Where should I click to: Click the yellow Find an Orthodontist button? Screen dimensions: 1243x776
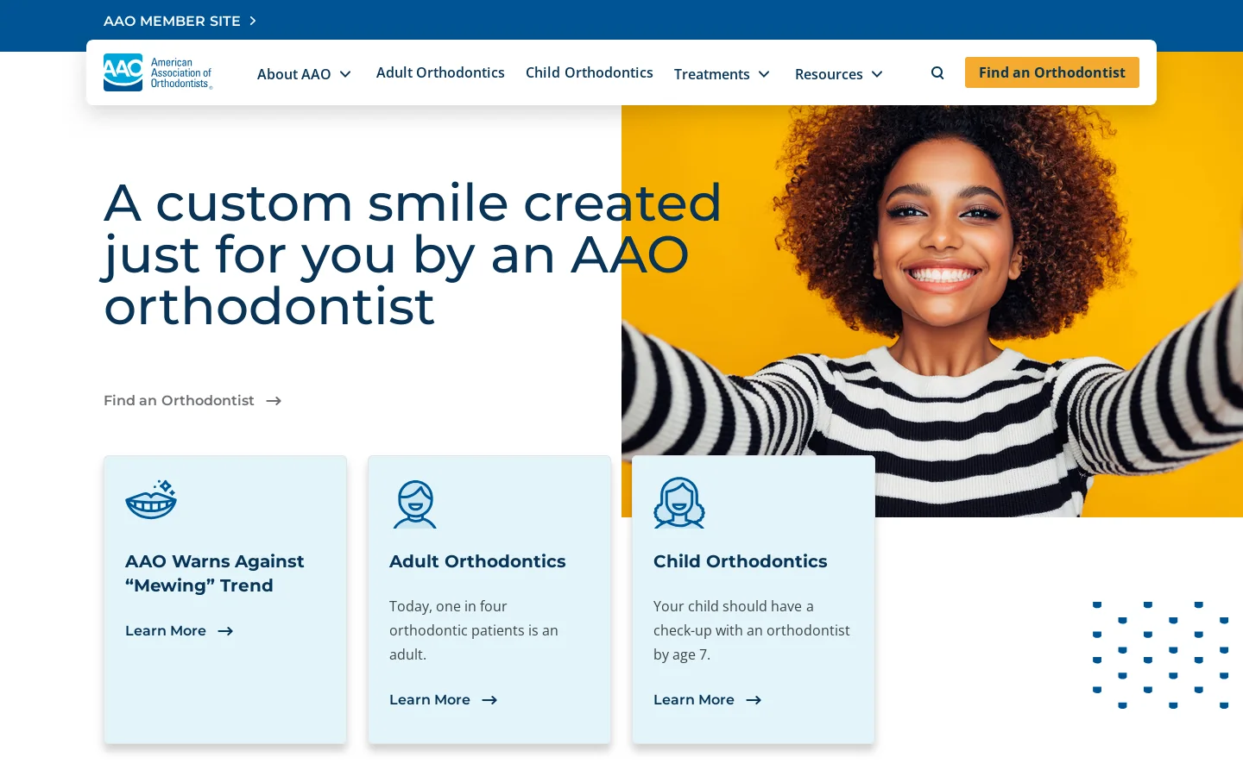click(1052, 72)
